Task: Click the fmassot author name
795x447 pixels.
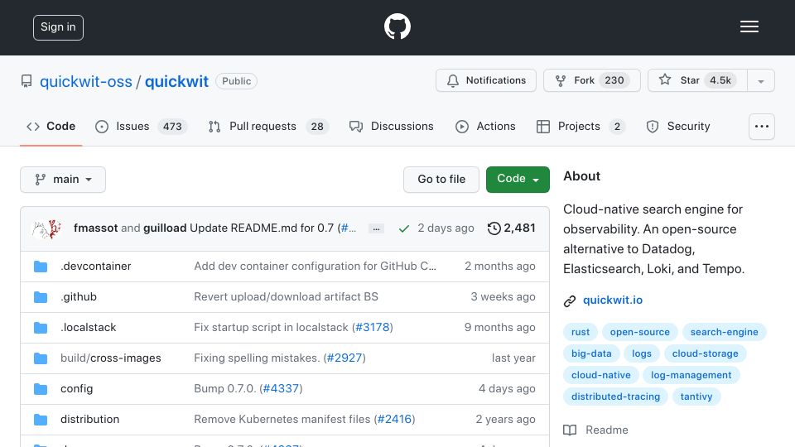Action: pos(95,228)
